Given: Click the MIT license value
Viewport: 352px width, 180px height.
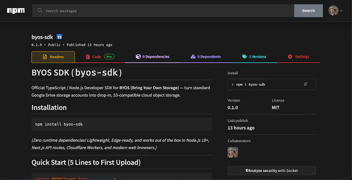Looking at the screenshot, I should [x=275, y=108].
